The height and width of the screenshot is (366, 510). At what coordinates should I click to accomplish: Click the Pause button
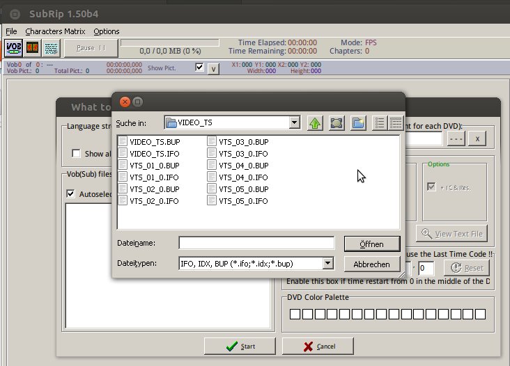(91, 48)
